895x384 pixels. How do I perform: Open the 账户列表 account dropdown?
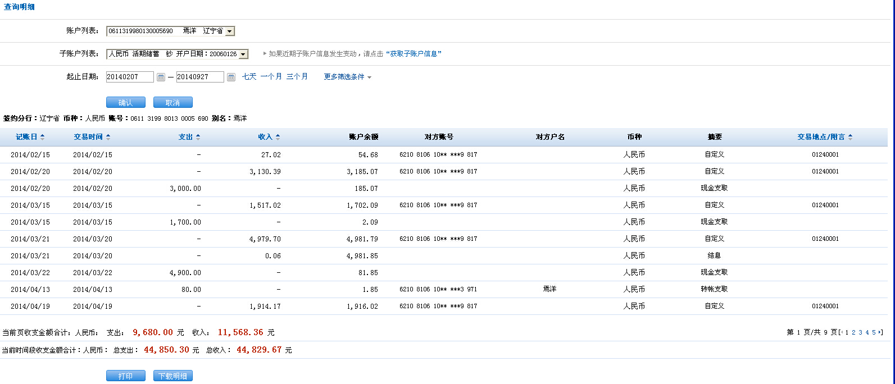pyautogui.click(x=229, y=31)
